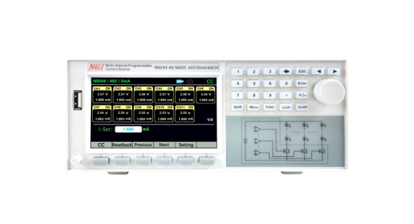Click the NGI logo on the front panel

tap(96, 67)
